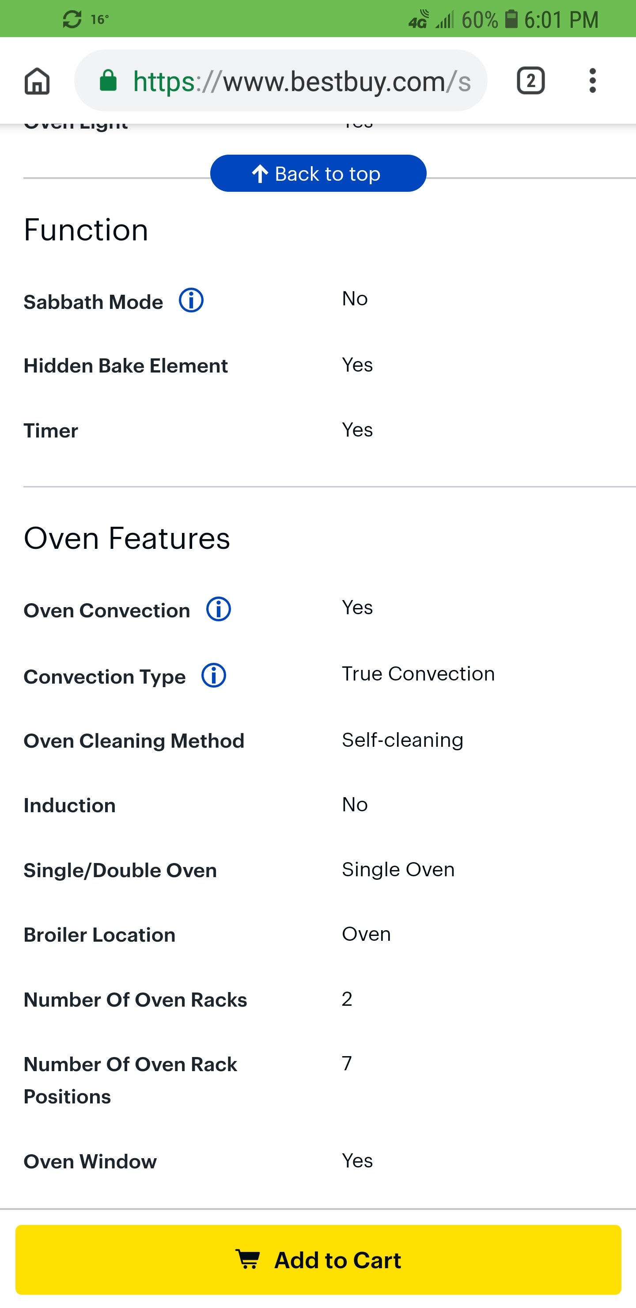Screen dimensions: 636x1308
Task: Tap the Single/Double Oven label
Action: pos(120,871)
